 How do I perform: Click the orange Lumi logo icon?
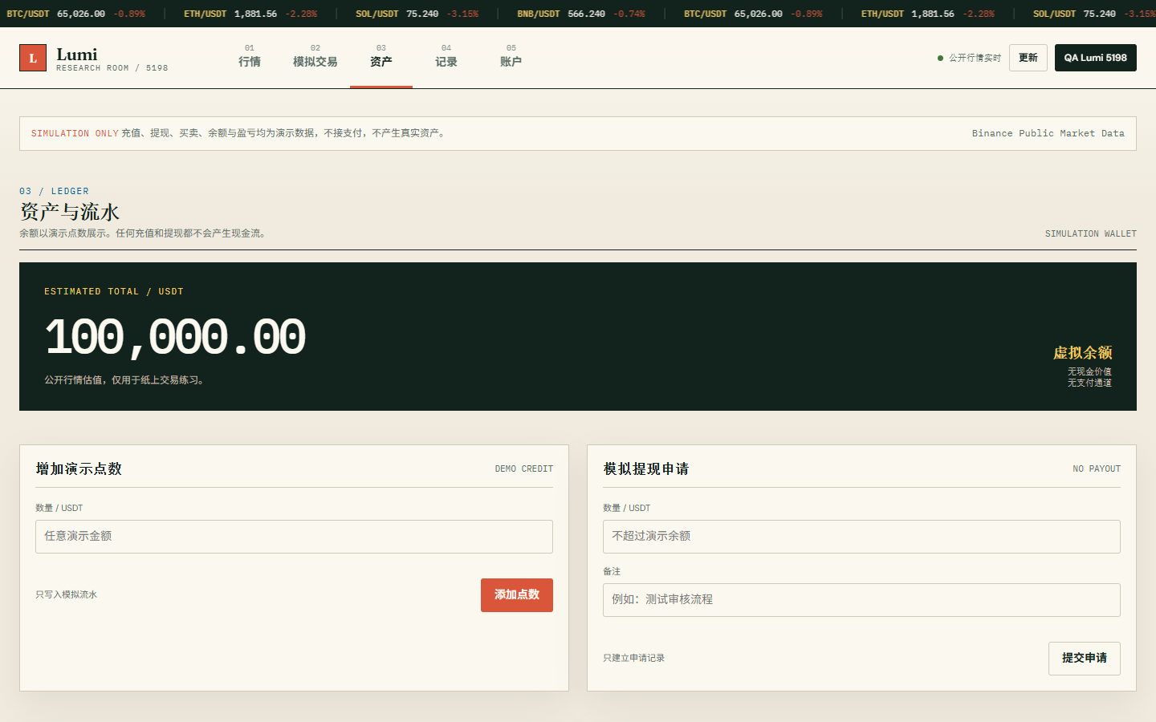pos(33,58)
